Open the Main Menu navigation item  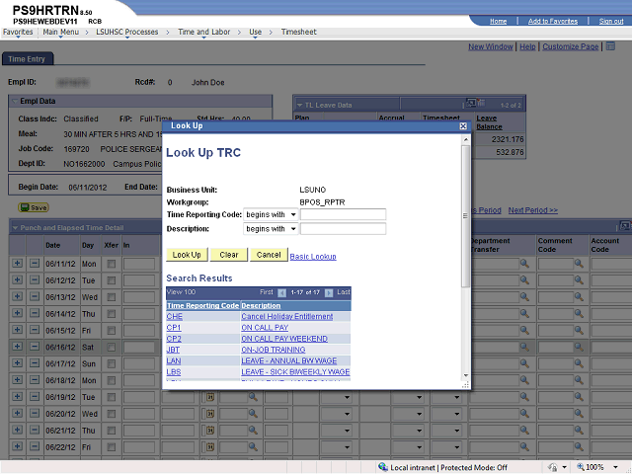click(61, 32)
